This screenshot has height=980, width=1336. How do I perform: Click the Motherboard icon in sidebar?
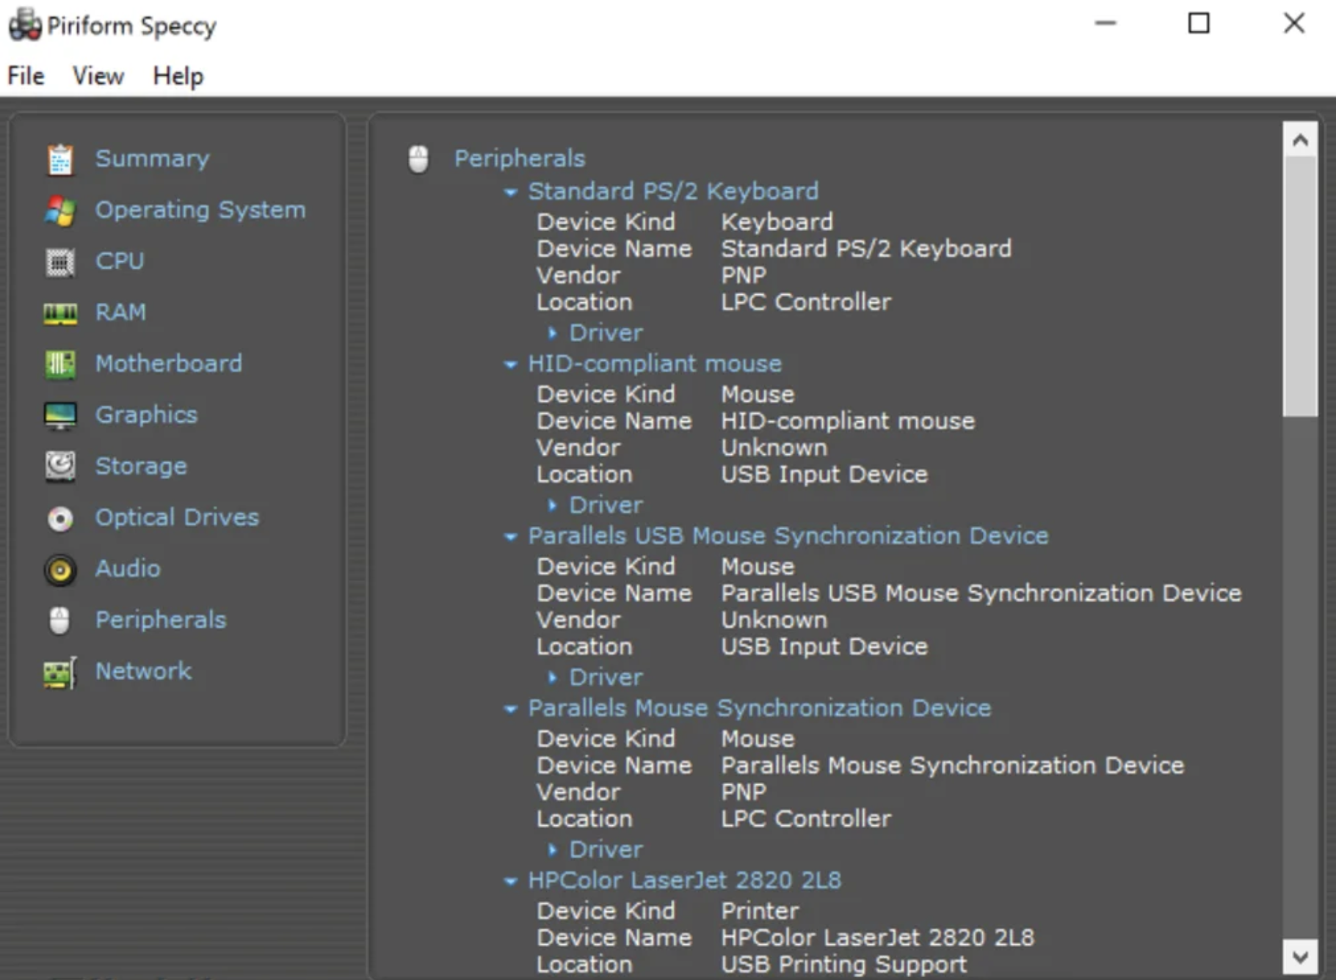[x=60, y=365]
